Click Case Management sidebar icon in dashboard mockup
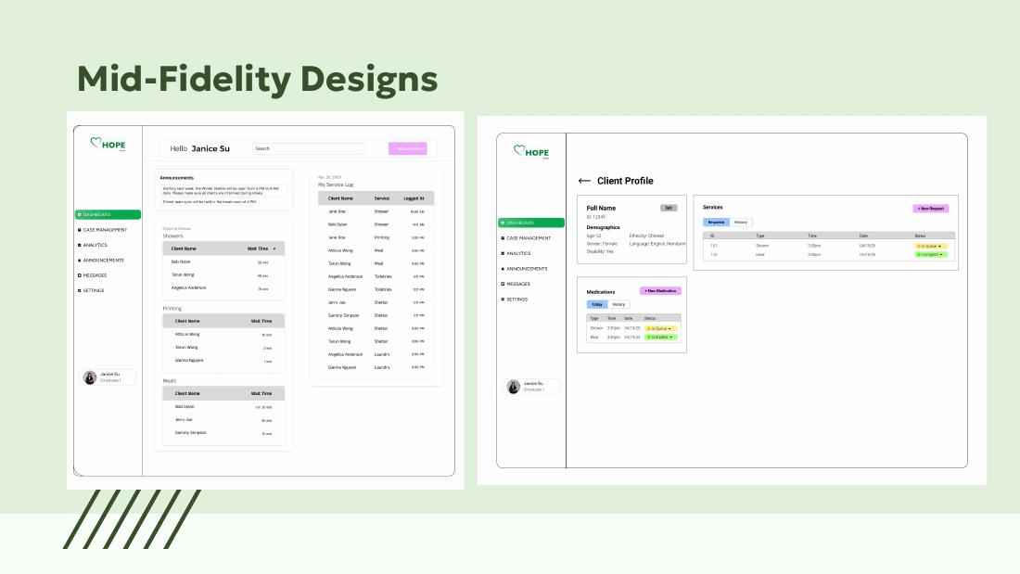The height and width of the screenshot is (574, 1020). [x=80, y=230]
